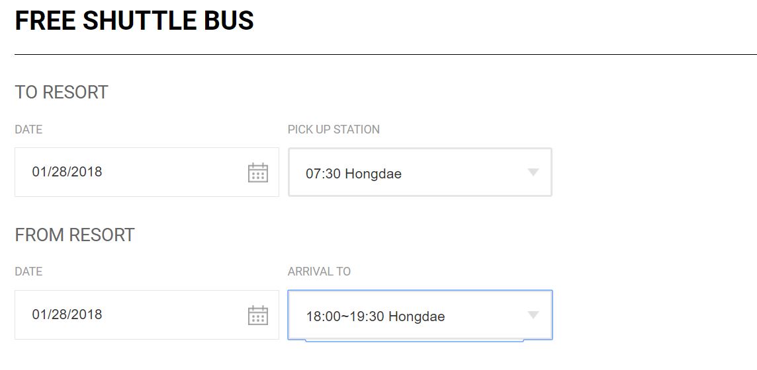Select the 07:30 Hongdae option text
The image size is (757, 370).
pyautogui.click(x=353, y=174)
